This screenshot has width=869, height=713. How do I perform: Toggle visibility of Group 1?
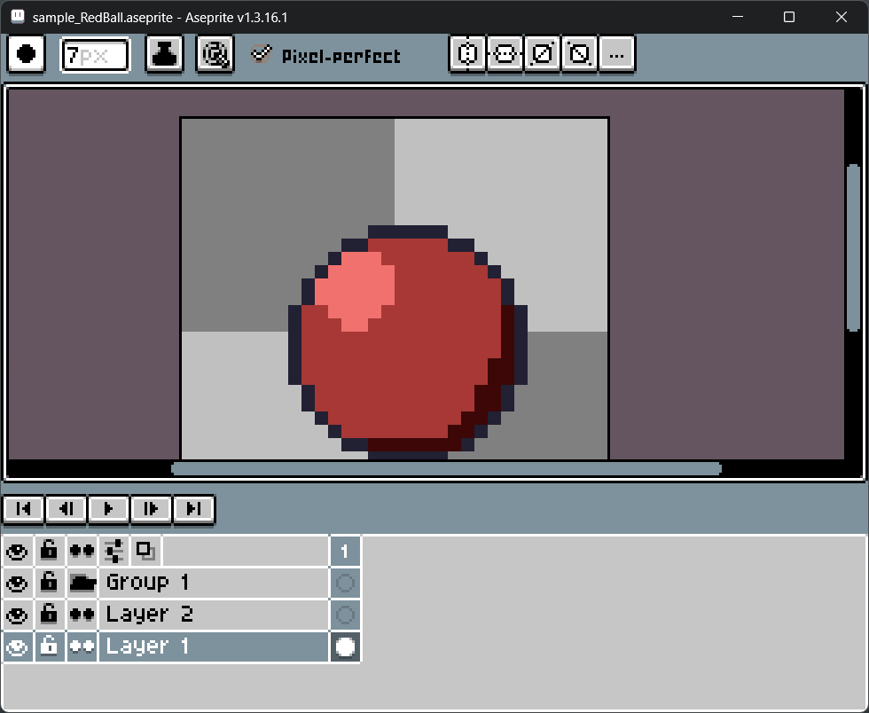tap(17, 583)
